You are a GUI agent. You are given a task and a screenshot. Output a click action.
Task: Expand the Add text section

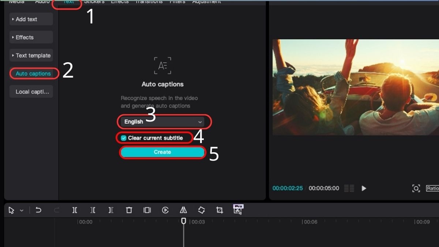(31, 19)
